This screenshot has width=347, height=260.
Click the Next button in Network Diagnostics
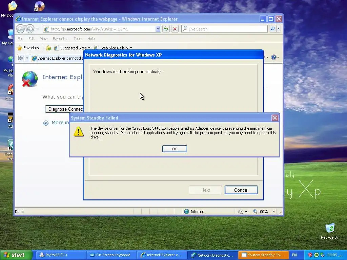click(205, 190)
